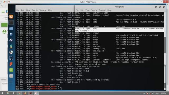
Task: Click '47001/tcp open http' Microsoft HTTPAPI line
Action: [117, 35]
